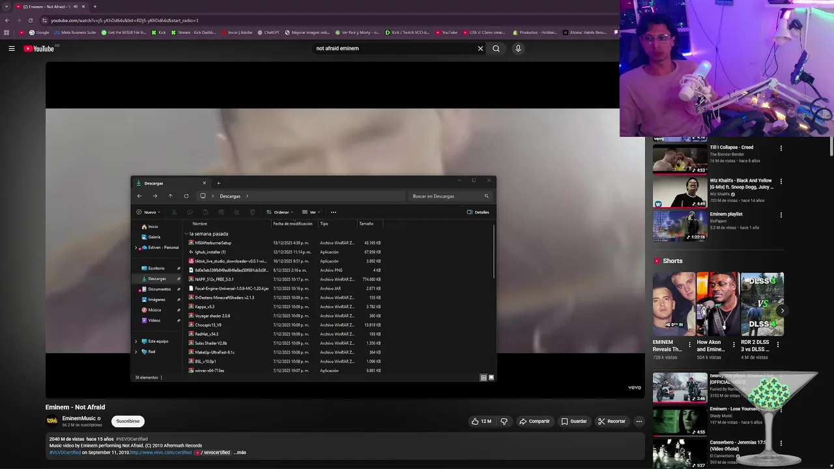Open Escritorio in Explorer sidebar
Viewport: 834px width, 469px height.
pyautogui.click(x=156, y=268)
